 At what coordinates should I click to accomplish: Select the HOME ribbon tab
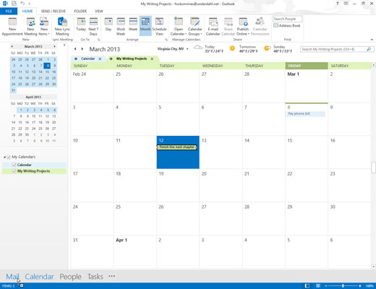click(x=27, y=11)
